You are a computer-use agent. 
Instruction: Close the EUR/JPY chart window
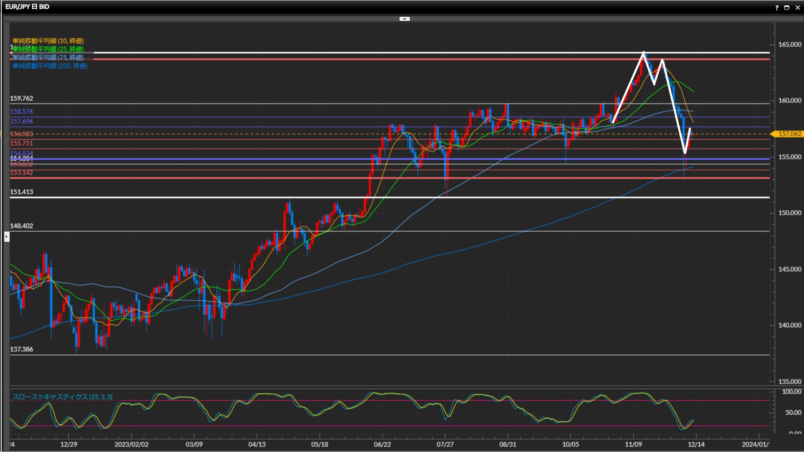click(797, 8)
